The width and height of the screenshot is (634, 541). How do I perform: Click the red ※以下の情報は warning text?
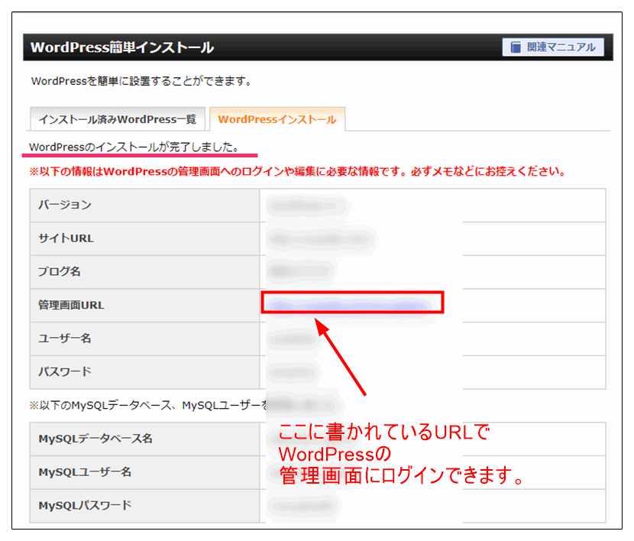pyautogui.click(x=297, y=171)
